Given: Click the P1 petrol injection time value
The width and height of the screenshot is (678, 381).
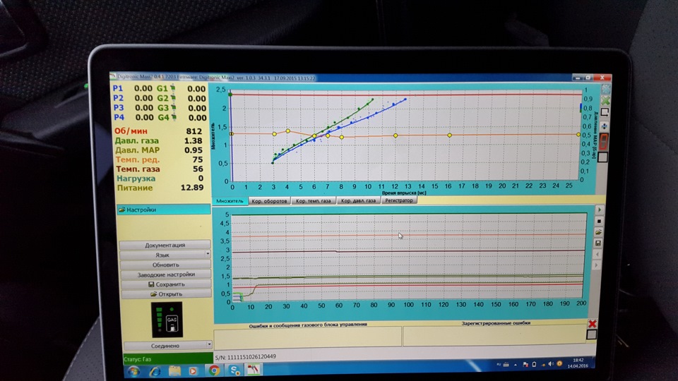Looking at the screenshot, I should pos(143,88).
